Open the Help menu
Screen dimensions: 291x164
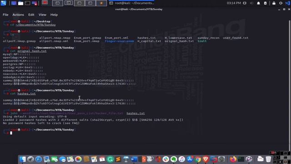[x=54, y=15]
